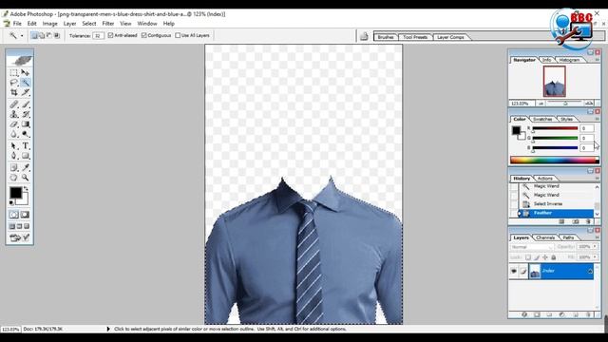608x342 pixels.
Task: Open the Tool Presets tab
Action: point(415,37)
